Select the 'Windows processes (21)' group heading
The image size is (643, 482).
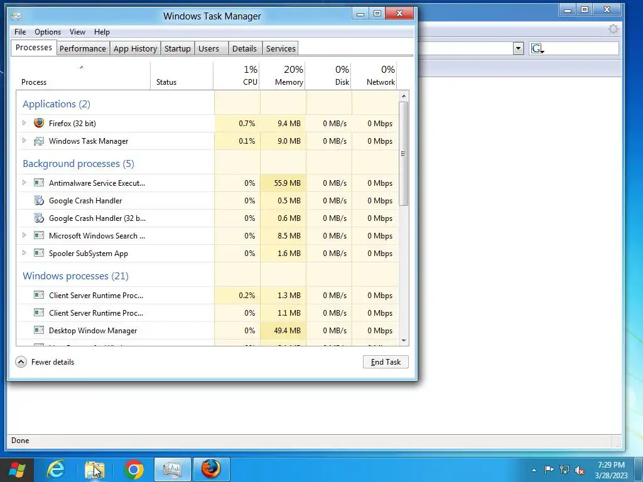coord(75,276)
